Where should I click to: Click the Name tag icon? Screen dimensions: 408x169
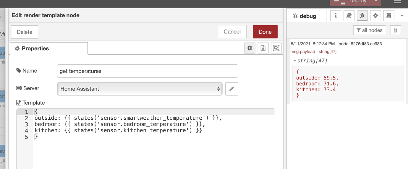point(19,71)
